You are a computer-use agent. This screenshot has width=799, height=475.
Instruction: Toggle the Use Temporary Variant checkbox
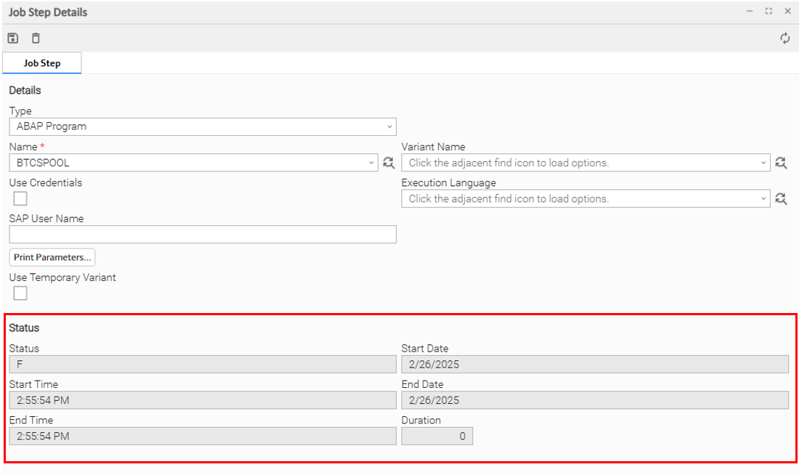pyautogui.click(x=20, y=293)
